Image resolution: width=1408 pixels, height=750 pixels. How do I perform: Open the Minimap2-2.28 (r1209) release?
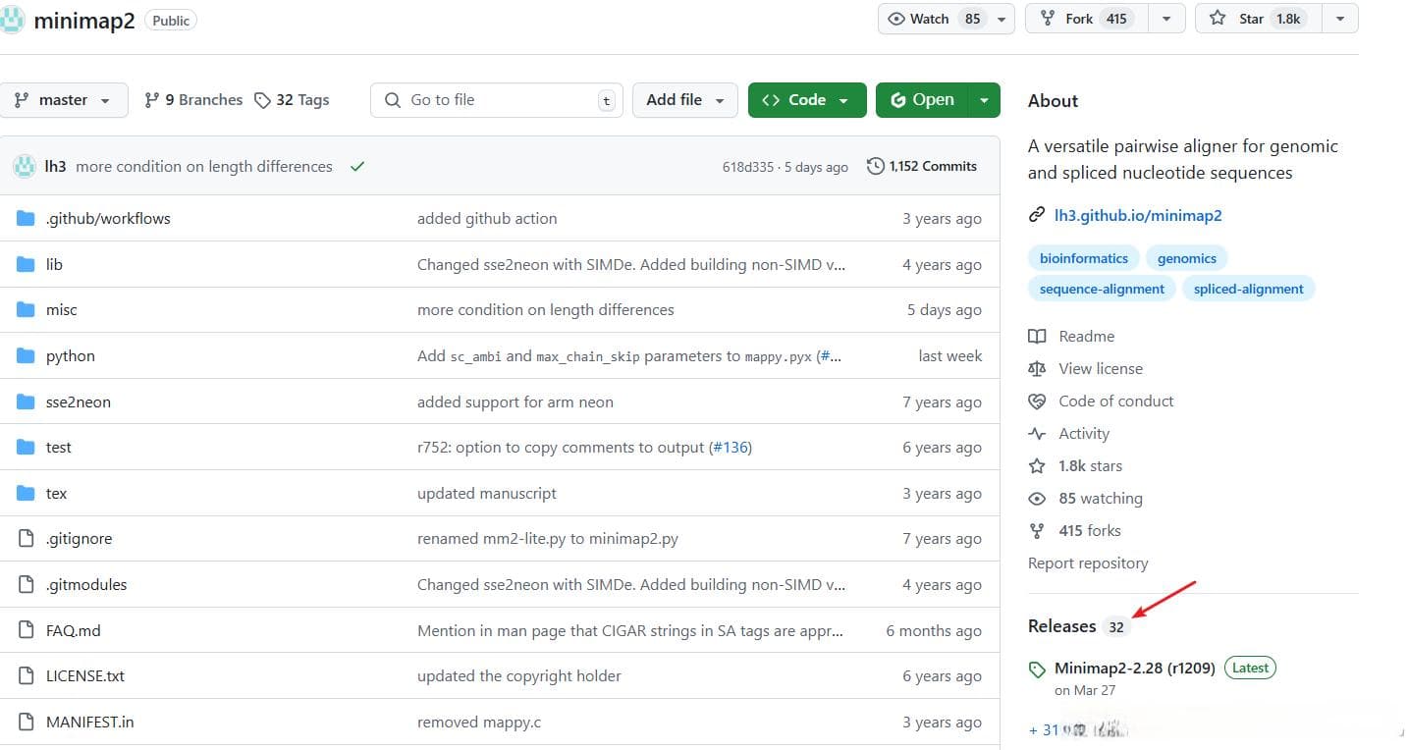pos(1135,668)
